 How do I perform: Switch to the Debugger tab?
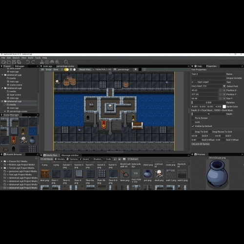click(20, 66)
